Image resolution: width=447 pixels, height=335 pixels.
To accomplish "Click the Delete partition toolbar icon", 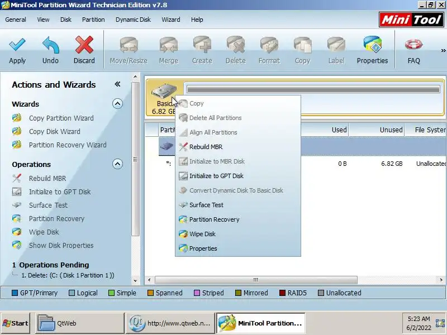I will pos(236,45).
